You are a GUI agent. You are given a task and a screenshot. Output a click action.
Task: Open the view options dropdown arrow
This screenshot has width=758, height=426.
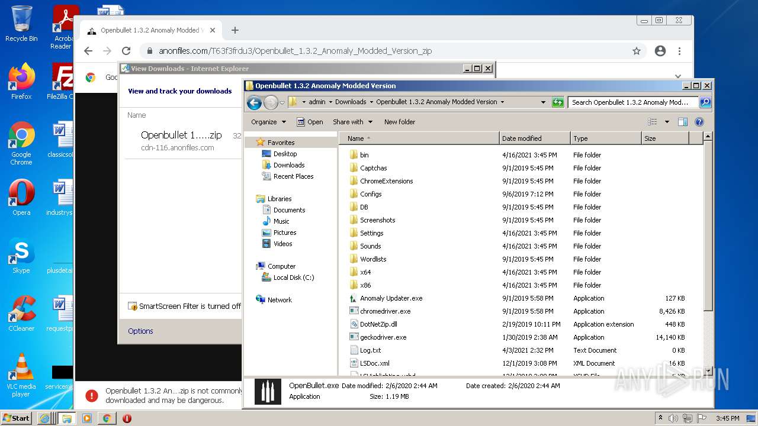click(x=667, y=122)
